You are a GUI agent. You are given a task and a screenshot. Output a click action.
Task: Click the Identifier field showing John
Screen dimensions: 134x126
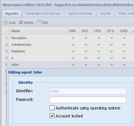88,91
